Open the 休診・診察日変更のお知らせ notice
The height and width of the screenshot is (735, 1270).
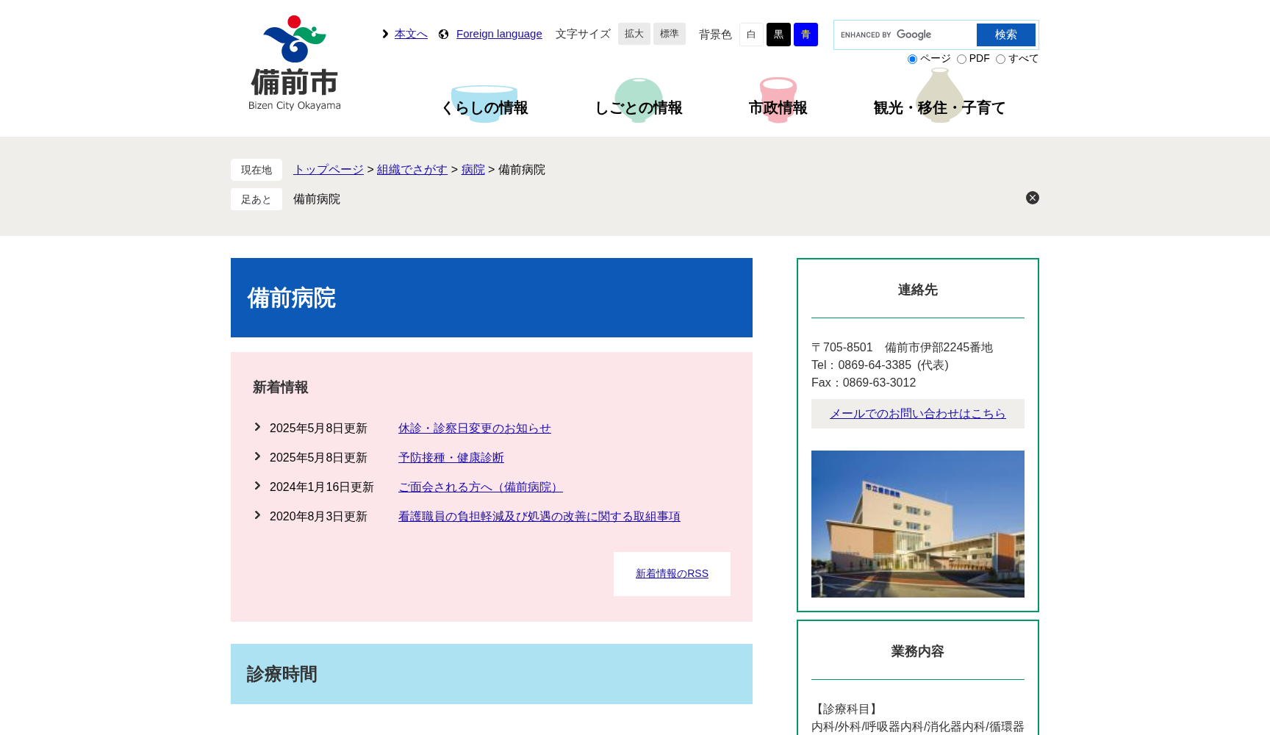pos(473,428)
